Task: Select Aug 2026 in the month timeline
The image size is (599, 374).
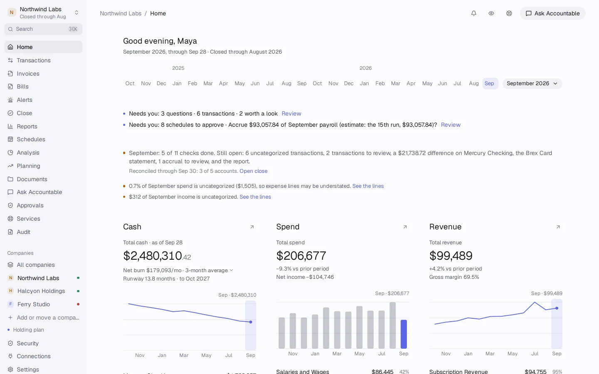Action: 474,84
